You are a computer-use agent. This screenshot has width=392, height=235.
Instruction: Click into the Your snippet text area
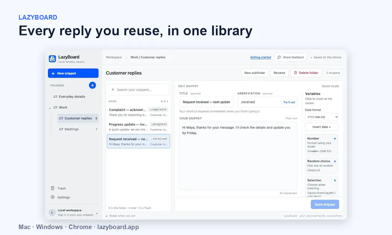238,156
